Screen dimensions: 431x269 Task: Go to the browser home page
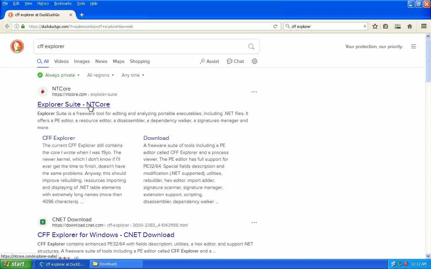tap(410, 26)
